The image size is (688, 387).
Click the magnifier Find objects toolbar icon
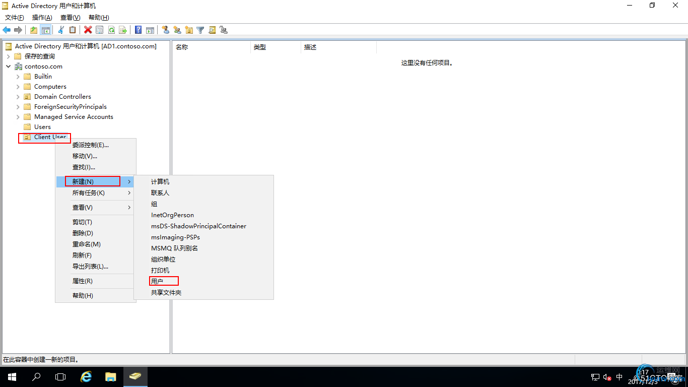(212, 30)
